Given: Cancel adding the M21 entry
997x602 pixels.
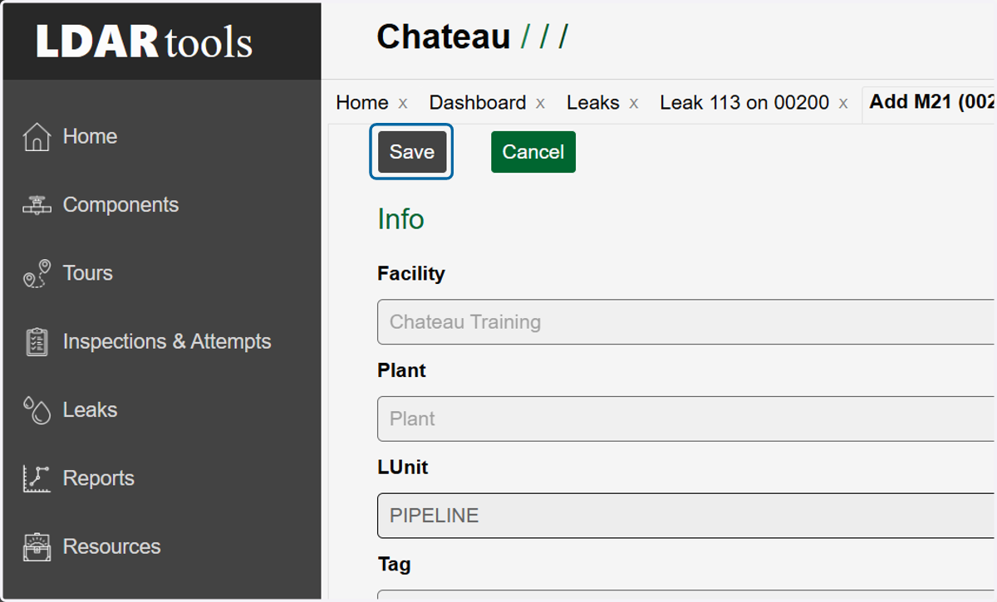Looking at the screenshot, I should point(533,152).
